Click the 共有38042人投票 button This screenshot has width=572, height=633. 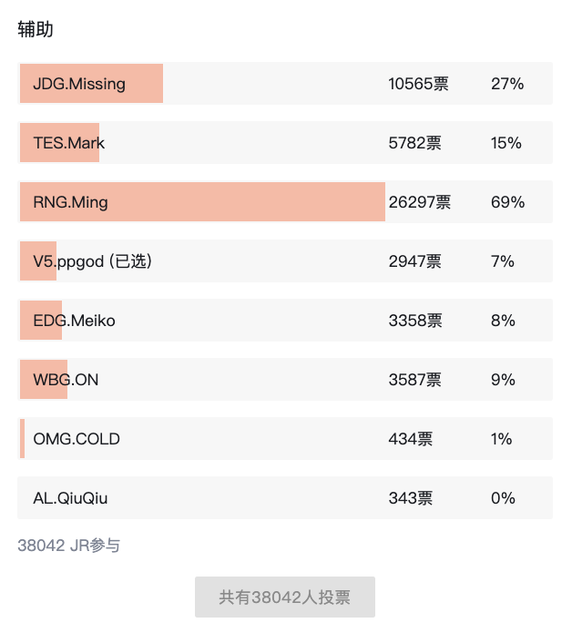tap(284, 597)
